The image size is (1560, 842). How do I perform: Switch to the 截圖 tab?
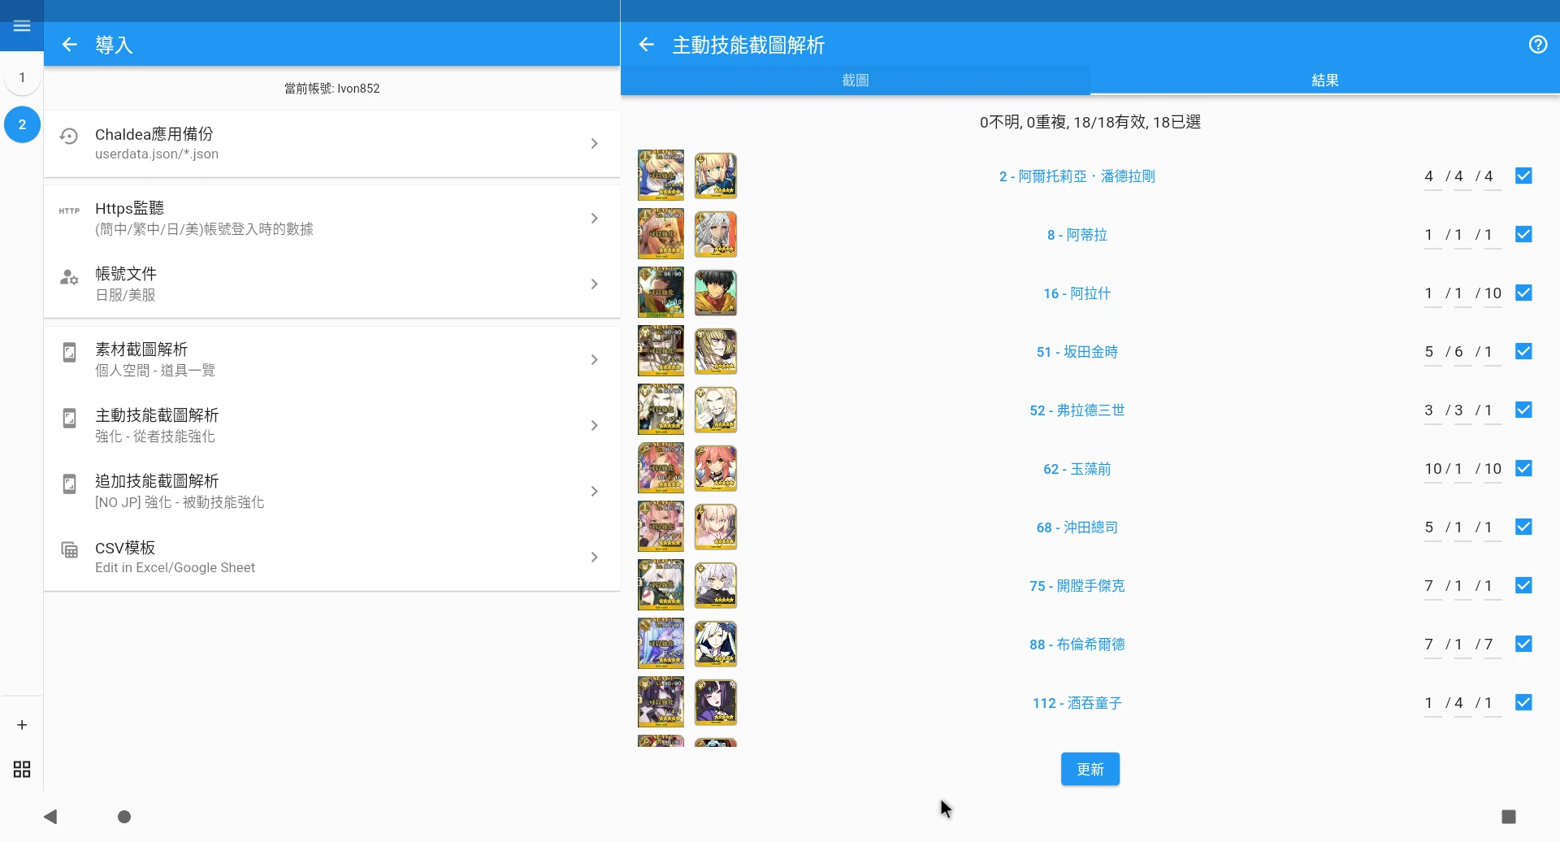(856, 80)
